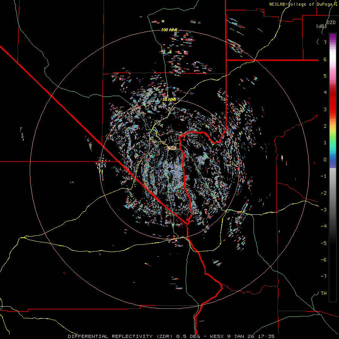Click the "-3" scale label

pyautogui.click(x=324, y=210)
